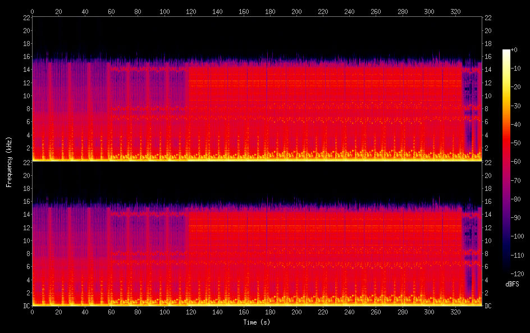This screenshot has height=333, width=530.
Task: Click the 60 s tick on the top time axis
Action: point(111,11)
